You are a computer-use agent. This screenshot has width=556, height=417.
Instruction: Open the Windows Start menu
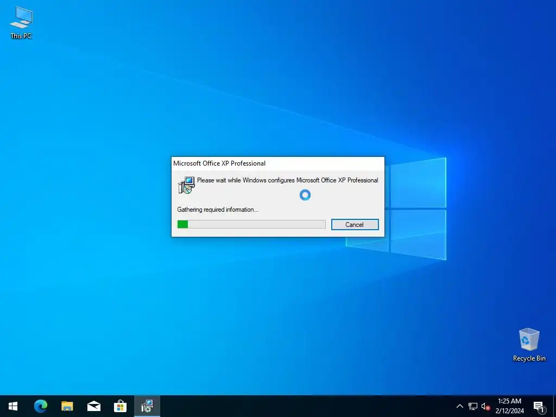coord(13,406)
